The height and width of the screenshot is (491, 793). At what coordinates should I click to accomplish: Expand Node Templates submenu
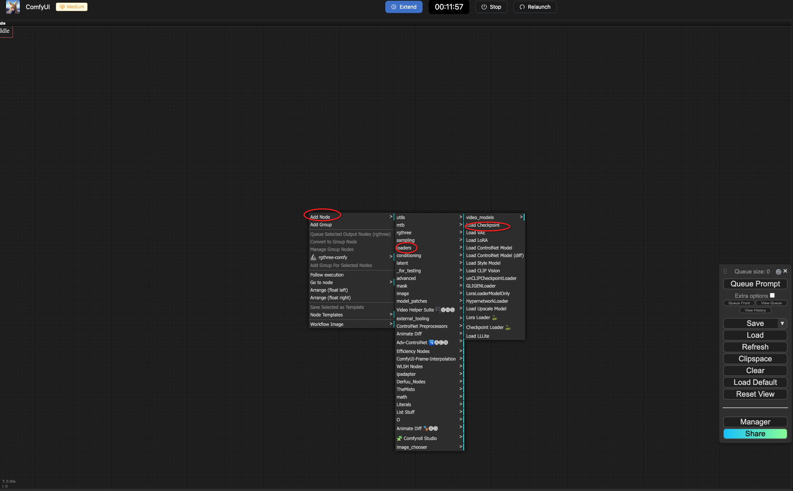[326, 315]
